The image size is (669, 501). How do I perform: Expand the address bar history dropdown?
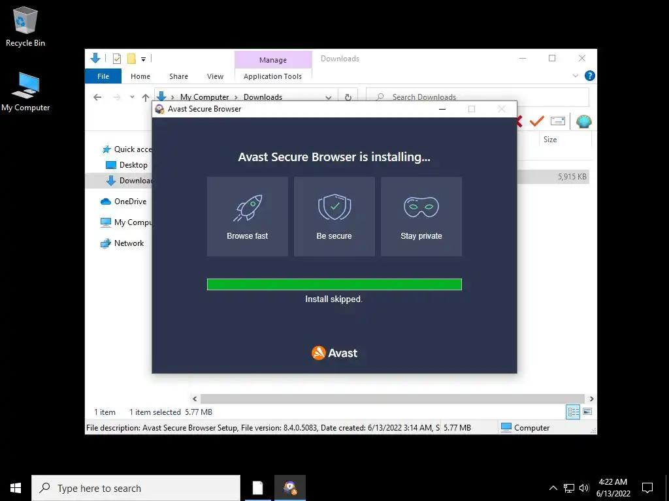pyautogui.click(x=328, y=98)
